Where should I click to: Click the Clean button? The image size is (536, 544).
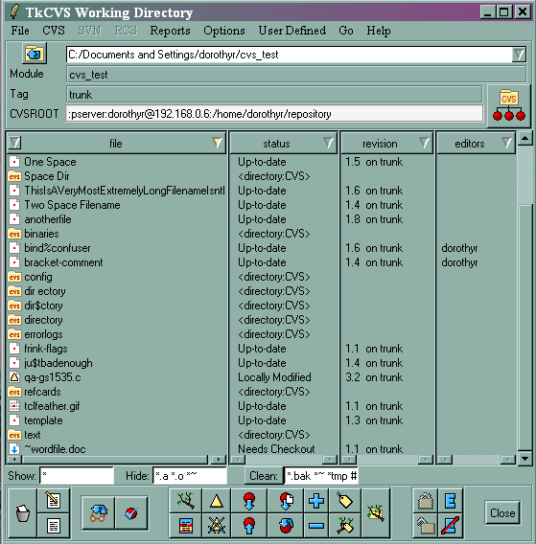point(264,476)
